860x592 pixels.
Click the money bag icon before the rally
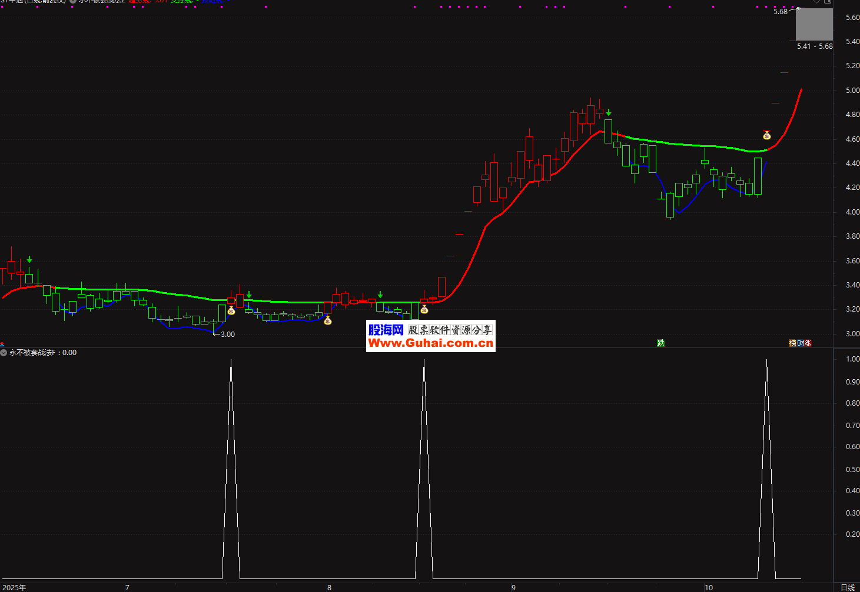point(424,309)
